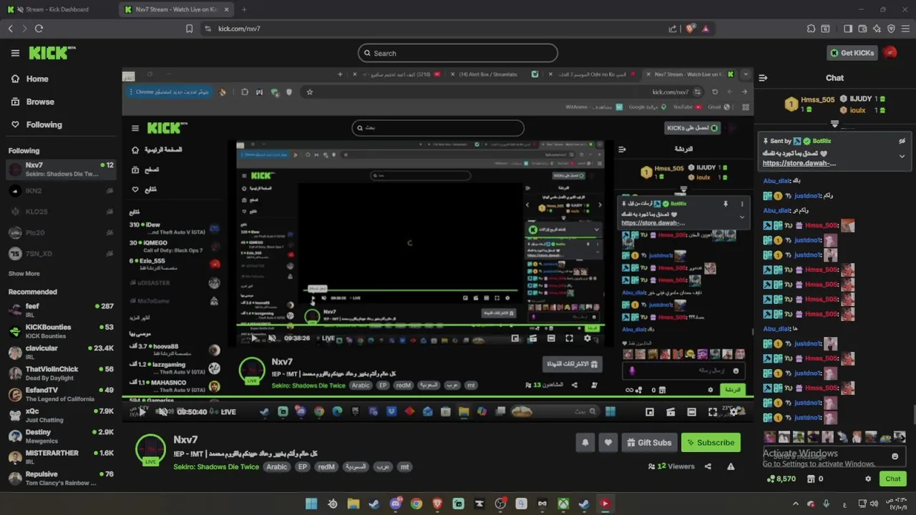Click kick.com/nxv7 address bar
This screenshot has height=515, width=916.
(239, 29)
